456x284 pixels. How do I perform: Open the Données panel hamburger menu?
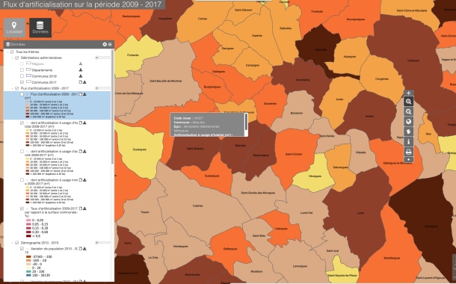(x=110, y=45)
